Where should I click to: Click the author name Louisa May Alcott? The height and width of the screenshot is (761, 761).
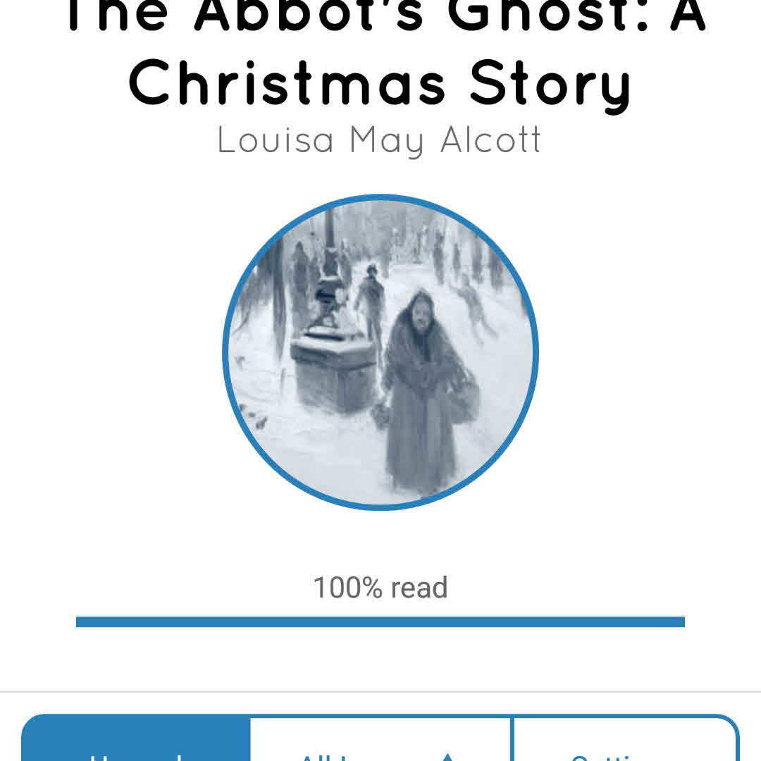(379, 140)
